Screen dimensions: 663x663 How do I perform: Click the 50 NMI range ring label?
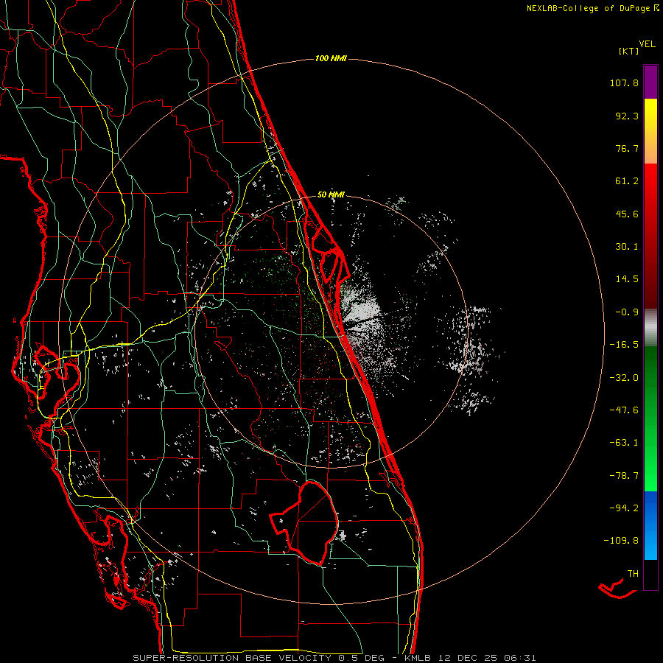pos(331,195)
